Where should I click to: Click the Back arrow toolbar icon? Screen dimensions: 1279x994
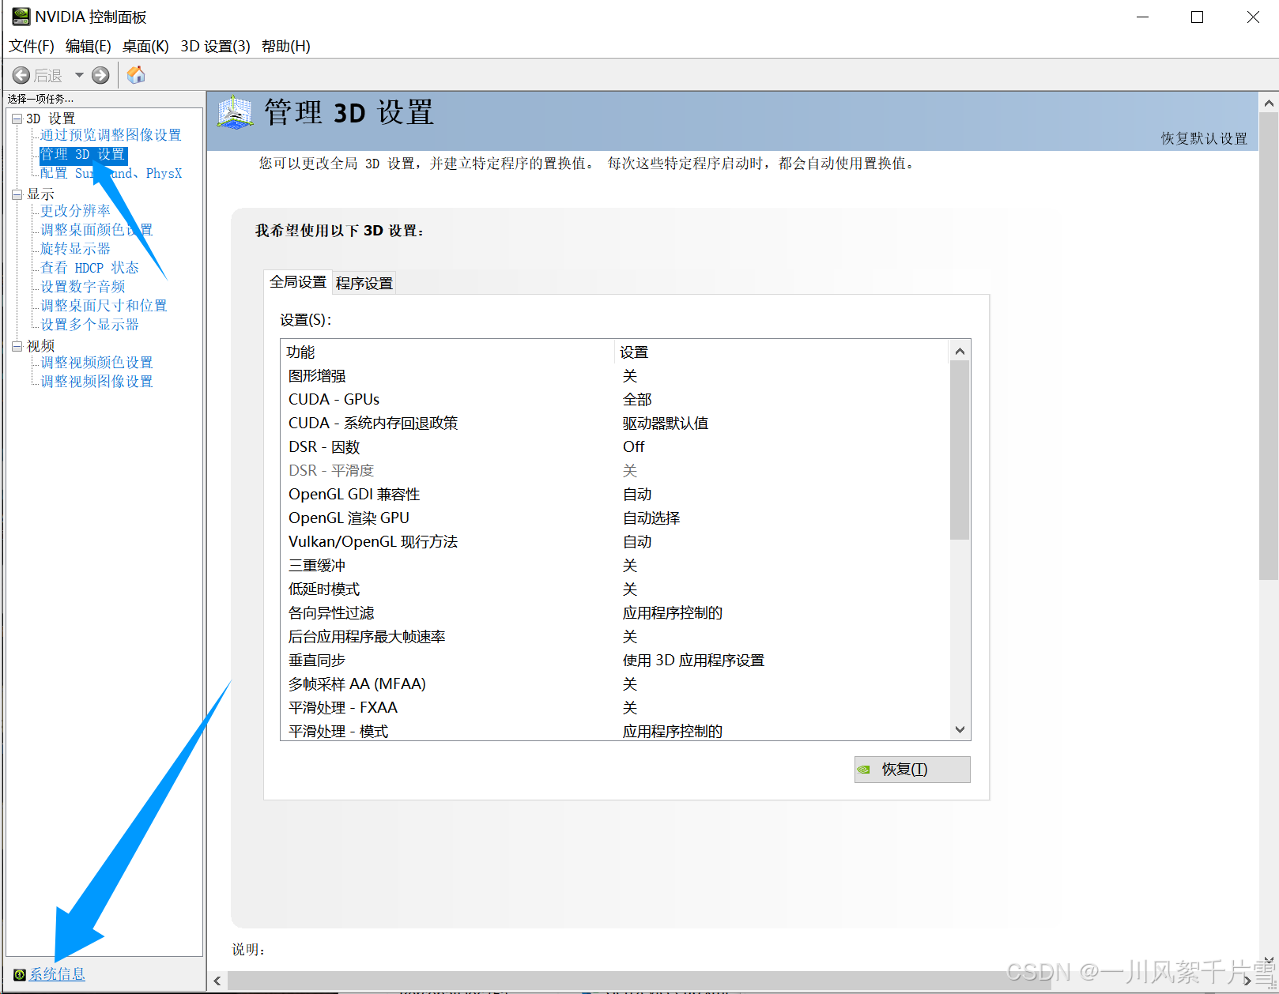(x=21, y=75)
